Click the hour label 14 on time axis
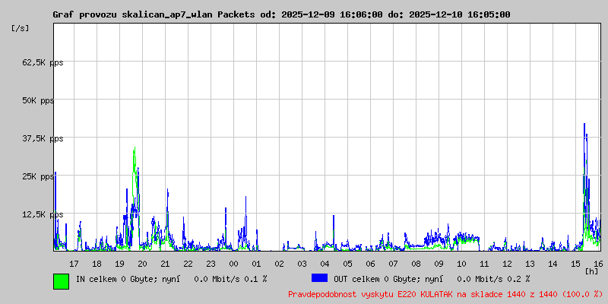Image resolution: width=608 pixels, height=304 pixels. click(553, 264)
